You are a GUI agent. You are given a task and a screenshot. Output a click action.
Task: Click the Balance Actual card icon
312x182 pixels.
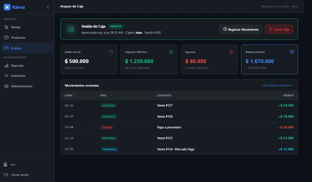(x=292, y=52)
